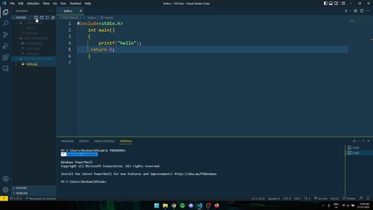Change encoding via UTF-8 status item
The image size is (373, 210).
287,198
